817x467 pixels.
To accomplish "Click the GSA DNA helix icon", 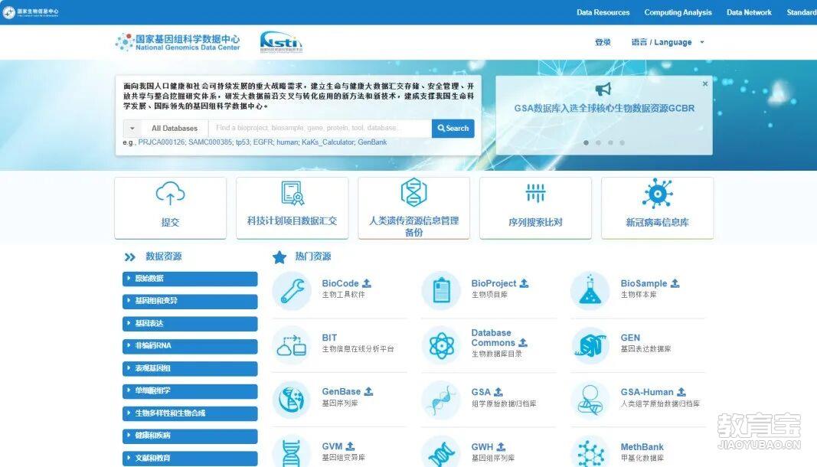I will pos(441,397).
